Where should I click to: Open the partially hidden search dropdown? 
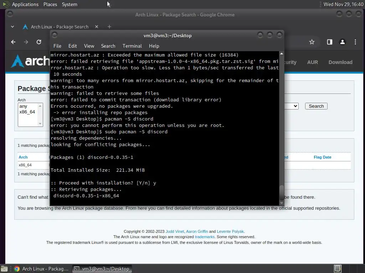[292, 106]
